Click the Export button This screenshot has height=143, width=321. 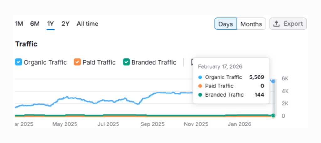[x=288, y=24]
